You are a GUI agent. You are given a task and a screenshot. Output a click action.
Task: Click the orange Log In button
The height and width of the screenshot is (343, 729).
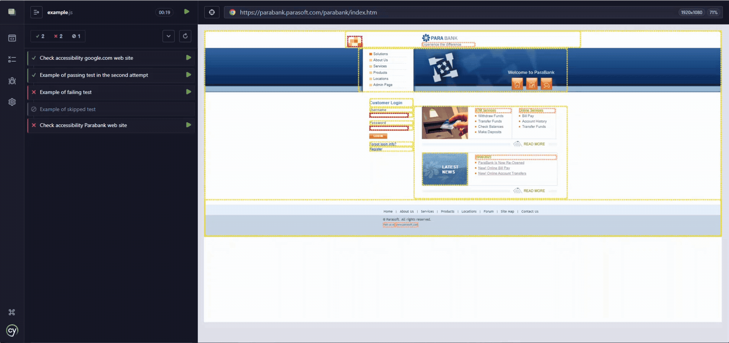pyautogui.click(x=378, y=136)
